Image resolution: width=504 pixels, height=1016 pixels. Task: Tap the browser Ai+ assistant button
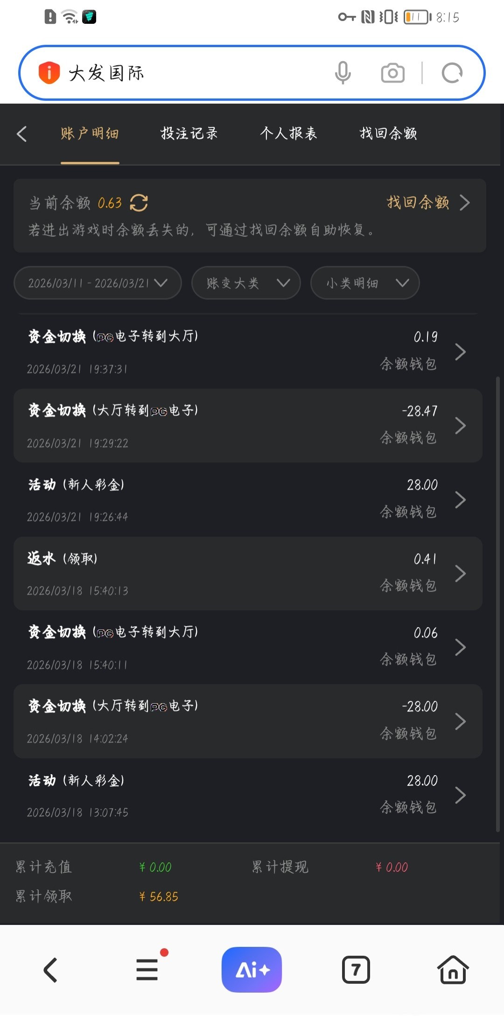252,970
